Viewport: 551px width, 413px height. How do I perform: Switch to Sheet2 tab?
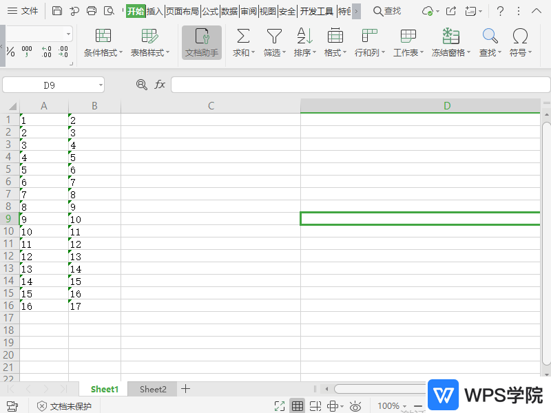pyautogui.click(x=153, y=389)
